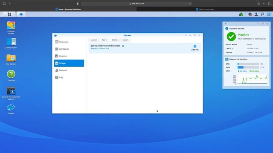Click the Healthy status text
Image resolution: width=273 pixels, height=153 pixels.
[244, 35]
